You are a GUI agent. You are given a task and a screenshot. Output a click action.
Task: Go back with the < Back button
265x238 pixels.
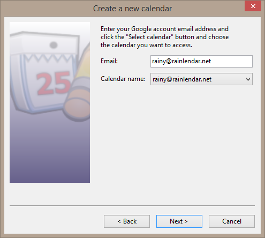click(x=127, y=221)
